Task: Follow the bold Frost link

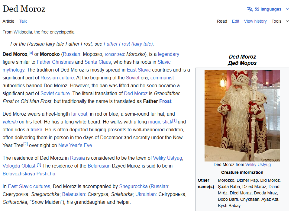Action: (165, 101)
